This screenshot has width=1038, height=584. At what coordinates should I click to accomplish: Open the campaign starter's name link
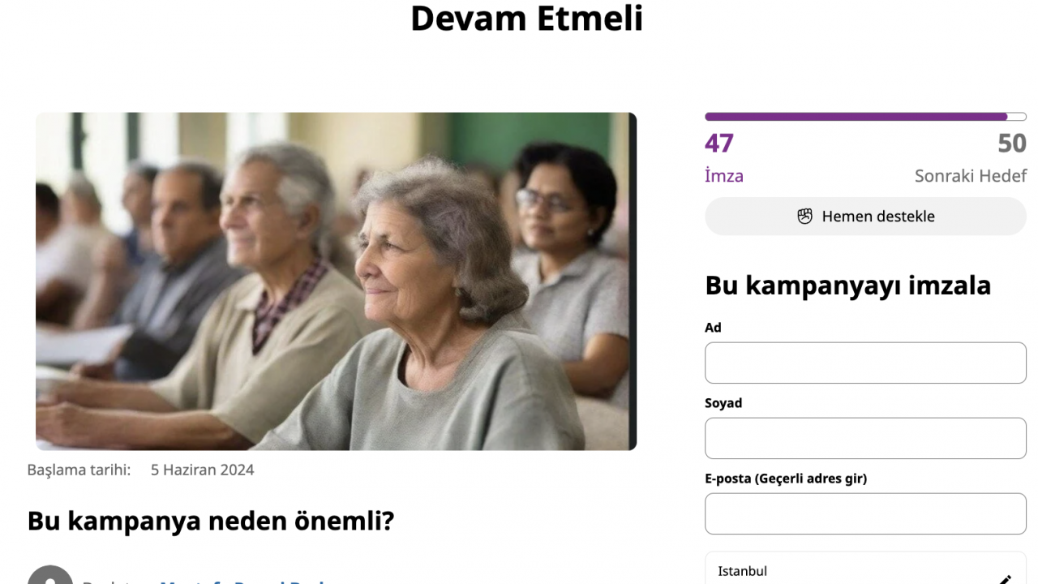click(x=243, y=581)
